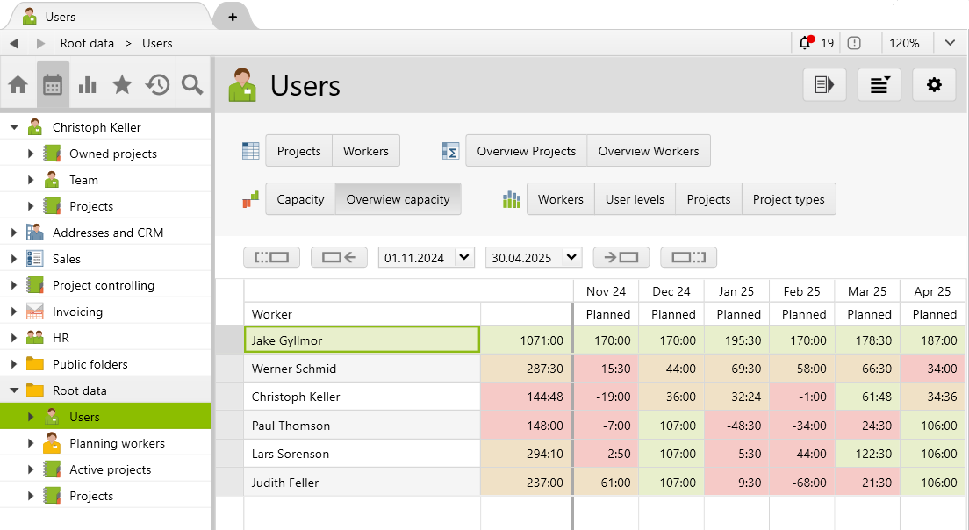Click the home icon in the sidebar

tap(18, 84)
